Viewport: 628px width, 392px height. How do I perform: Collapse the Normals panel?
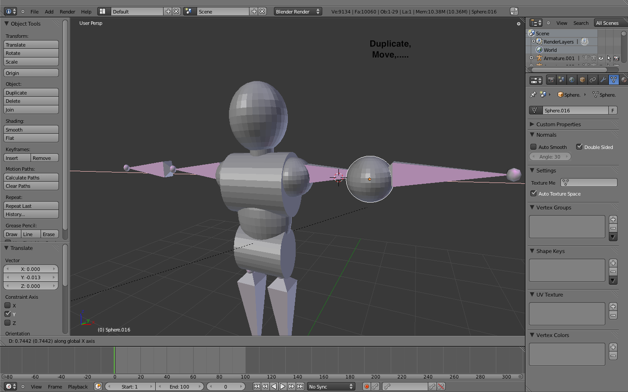pos(532,135)
